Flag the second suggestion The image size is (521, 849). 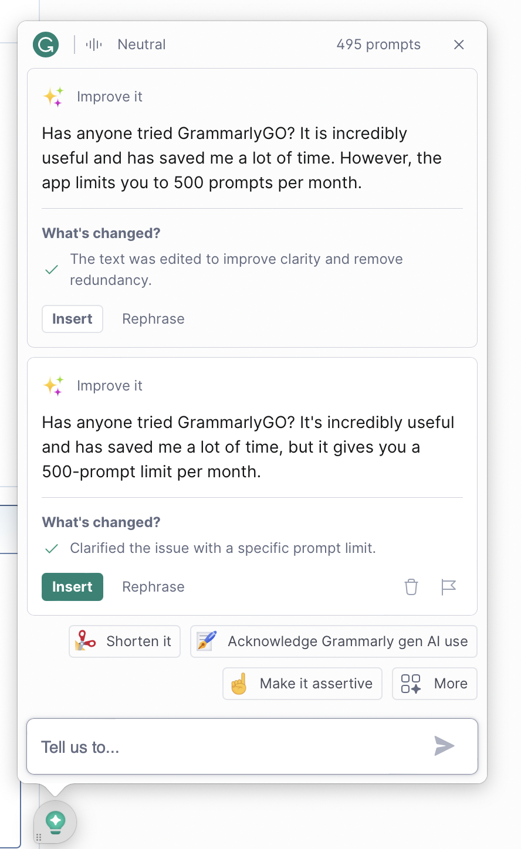pos(448,587)
